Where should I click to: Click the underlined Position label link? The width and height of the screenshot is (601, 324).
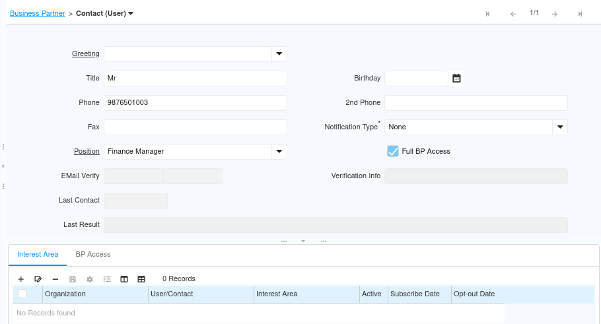pyautogui.click(x=87, y=151)
